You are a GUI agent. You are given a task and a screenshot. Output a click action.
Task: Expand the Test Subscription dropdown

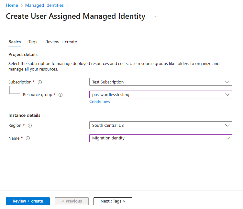pos(160,82)
